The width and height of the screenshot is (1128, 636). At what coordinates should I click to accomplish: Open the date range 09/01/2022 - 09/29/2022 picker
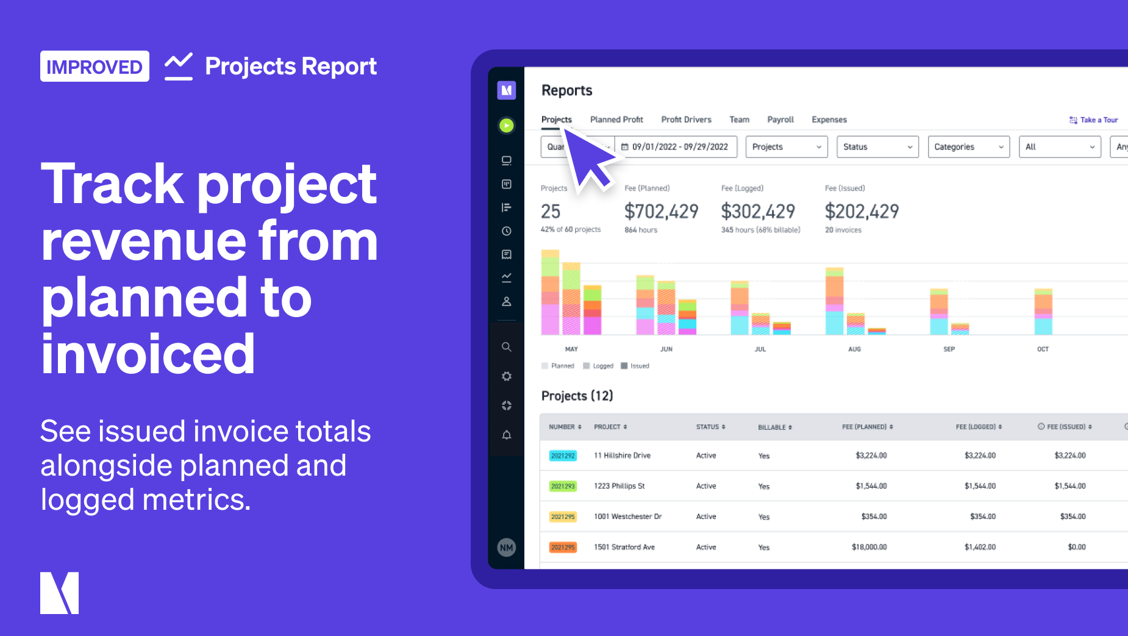(676, 147)
